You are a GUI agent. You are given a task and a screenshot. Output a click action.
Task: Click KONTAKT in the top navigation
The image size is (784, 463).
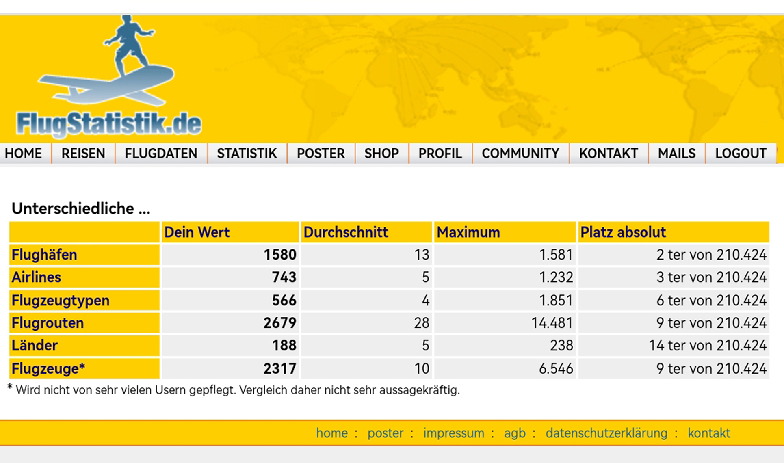(608, 154)
